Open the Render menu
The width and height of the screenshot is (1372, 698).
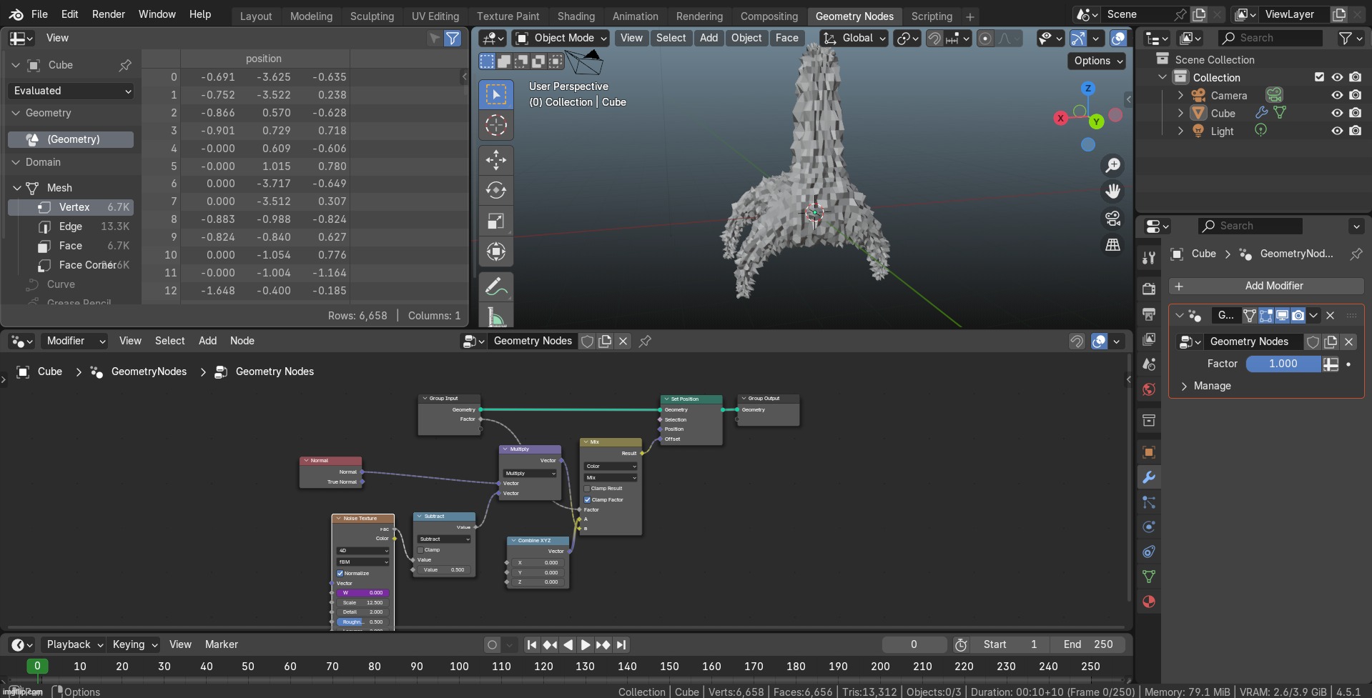tap(108, 14)
